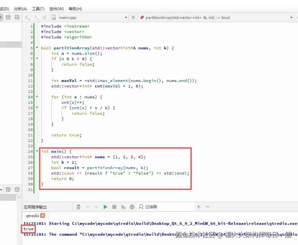The width and height of the screenshot is (298, 245).
Task: Open the main.cpp document dropdown
Action: pyautogui.click(x=126, y=18)
